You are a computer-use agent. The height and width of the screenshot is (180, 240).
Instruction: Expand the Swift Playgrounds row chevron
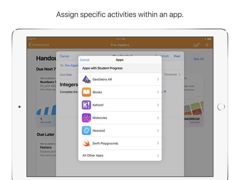158,143
